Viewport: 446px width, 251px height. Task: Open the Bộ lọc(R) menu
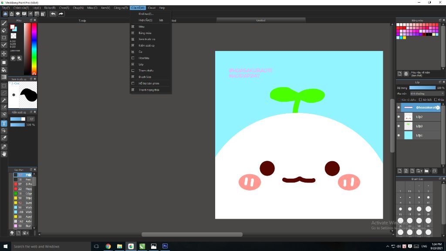point(50,8)
